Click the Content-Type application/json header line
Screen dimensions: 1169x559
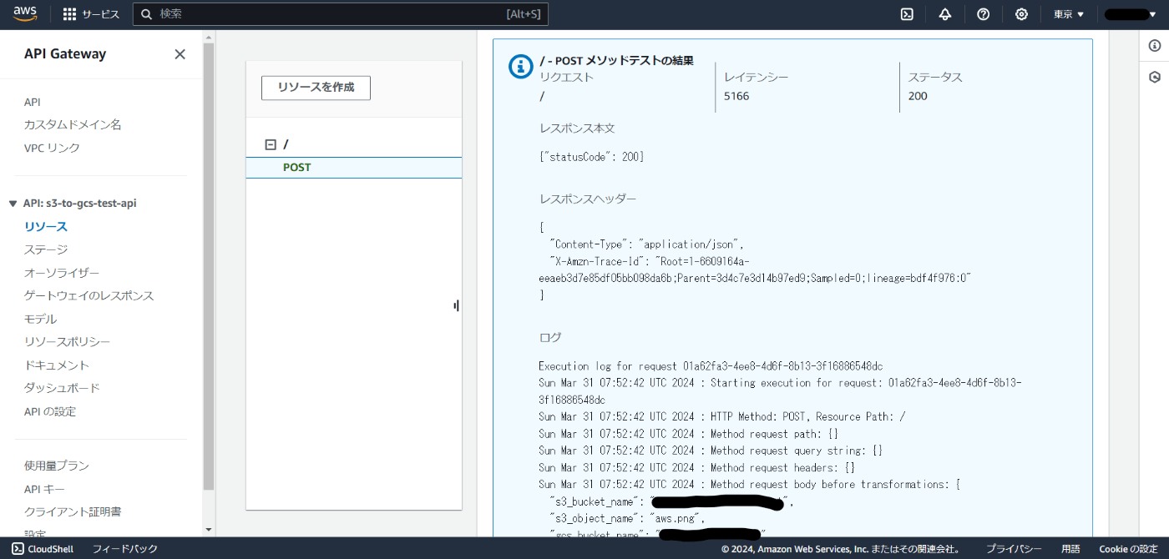(646, 244)
